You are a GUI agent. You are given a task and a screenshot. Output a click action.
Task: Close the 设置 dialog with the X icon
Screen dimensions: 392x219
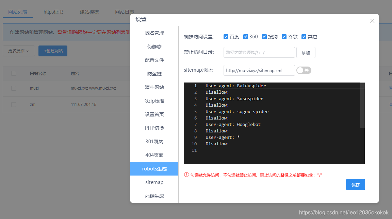click(x=372, y=21)
